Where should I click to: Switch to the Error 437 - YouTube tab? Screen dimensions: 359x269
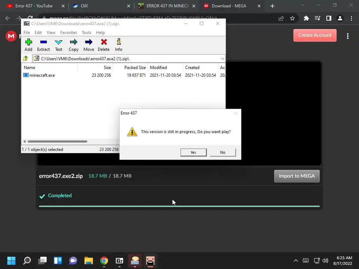(x=33, y=6)
